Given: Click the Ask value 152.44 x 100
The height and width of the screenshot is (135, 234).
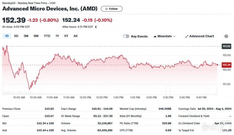Looking at the screenshot, I should (45, 131).
